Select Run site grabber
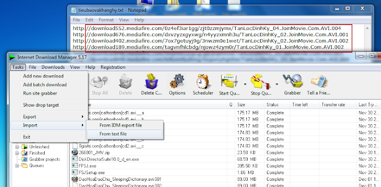 (48, 93)
